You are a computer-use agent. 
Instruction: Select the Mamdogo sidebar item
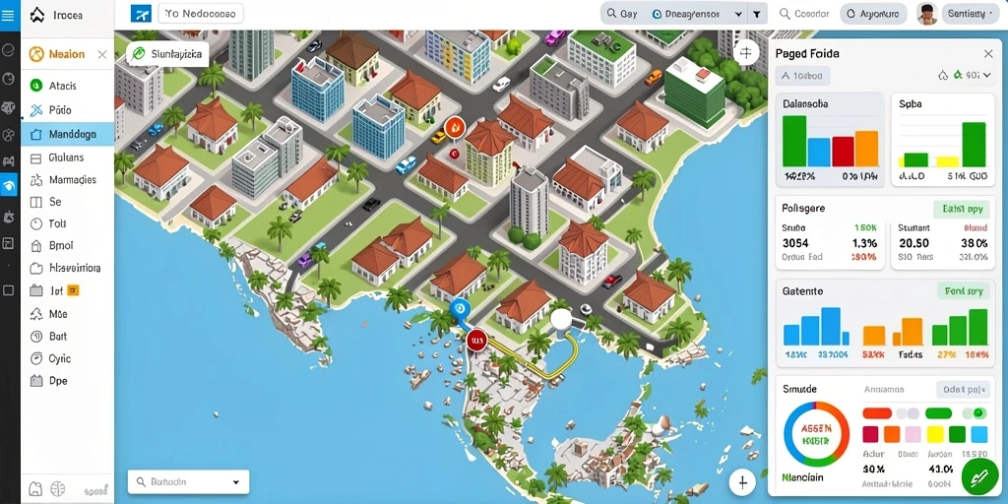pyautogui.click(x=68, y=134)
